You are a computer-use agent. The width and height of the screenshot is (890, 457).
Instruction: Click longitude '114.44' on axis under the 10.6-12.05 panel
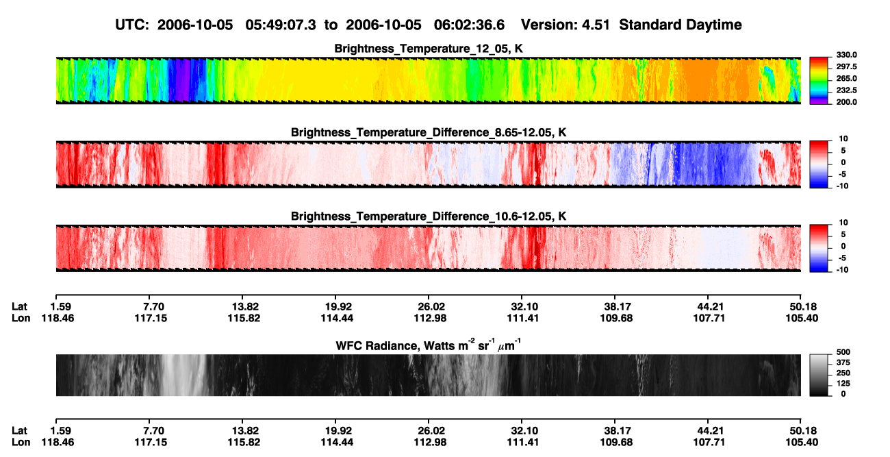tap(337, 318)
